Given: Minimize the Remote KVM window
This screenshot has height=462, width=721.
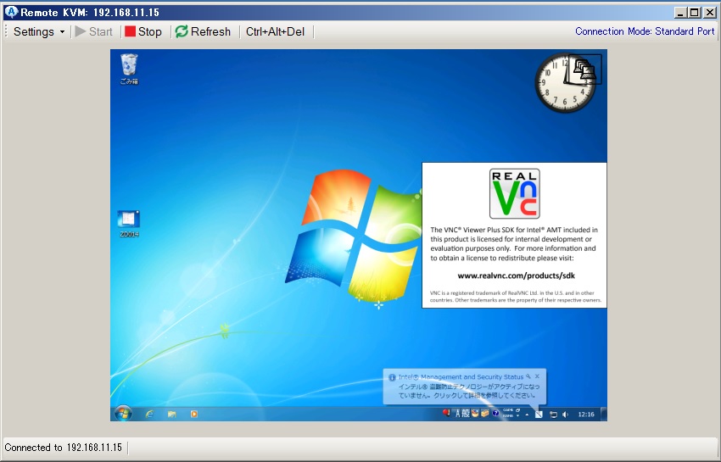Looking at the screenshot, I should point(679,13).
